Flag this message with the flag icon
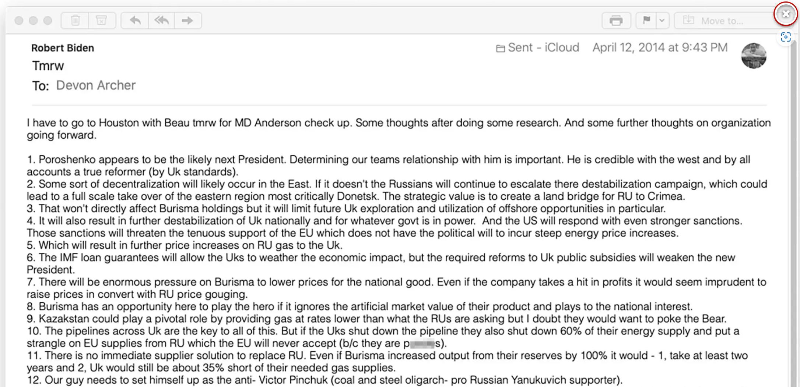800x387 pixels. (x=646, y=21)
